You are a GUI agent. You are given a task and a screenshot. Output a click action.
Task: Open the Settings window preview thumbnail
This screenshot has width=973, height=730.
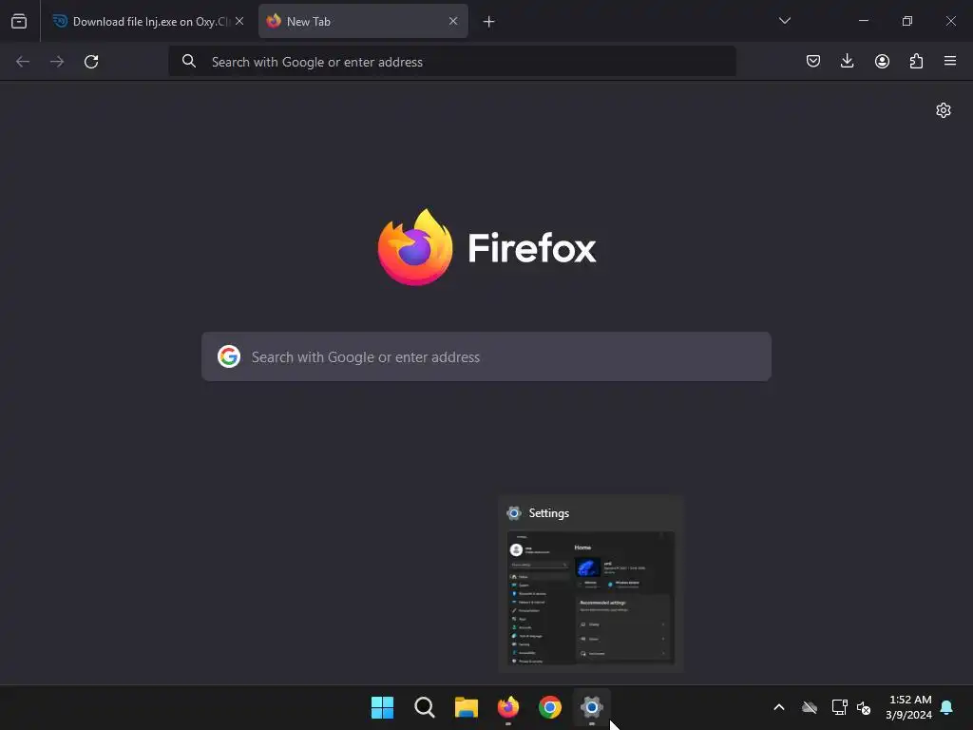coord(591,598)
